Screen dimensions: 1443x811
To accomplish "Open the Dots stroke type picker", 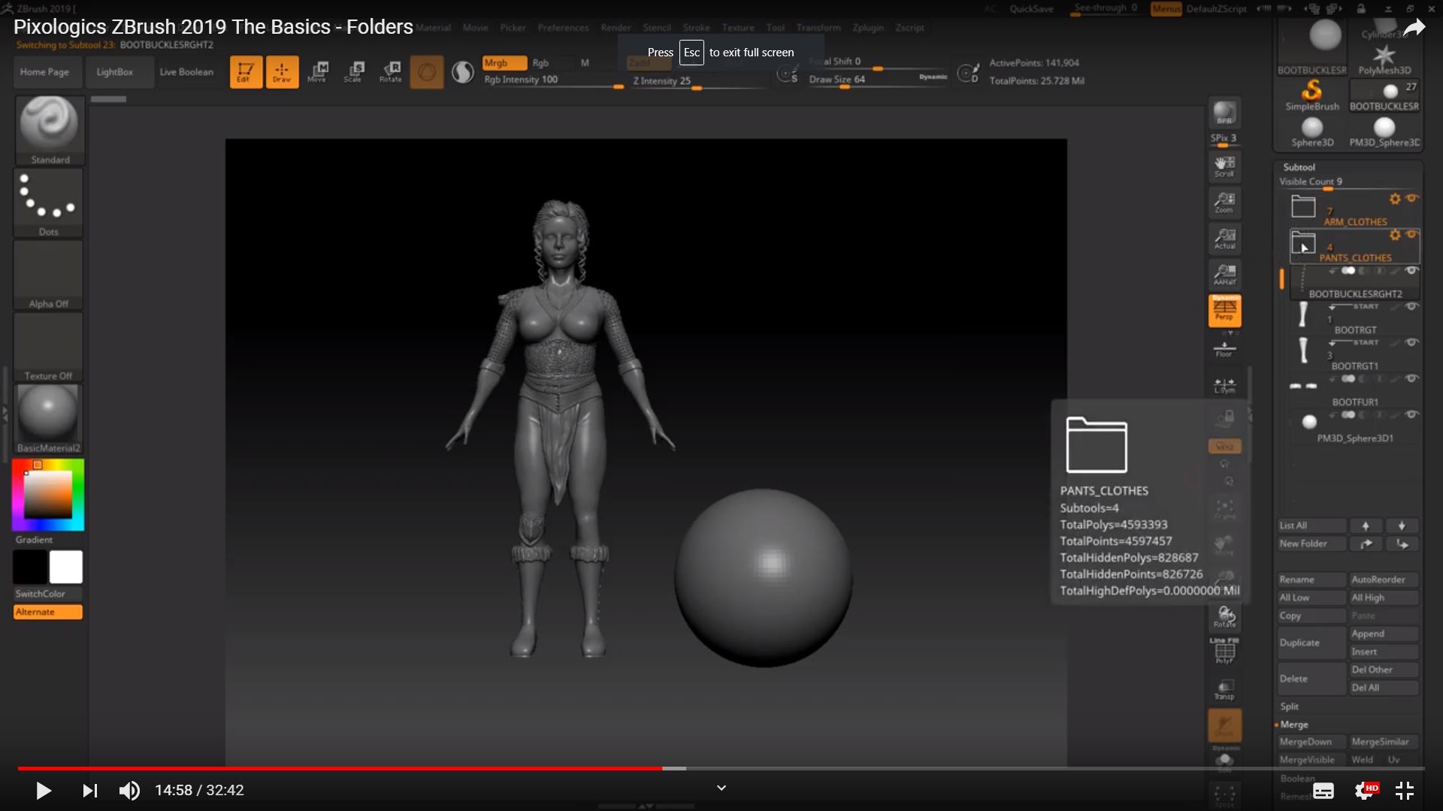I will coord(49,203).
